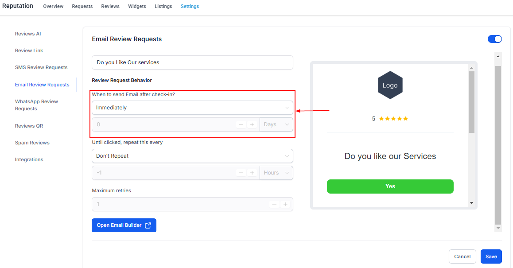The image size is (513, 268).
Task: Decrease the Maximum retries value with minus
Action: click(274, 204)
